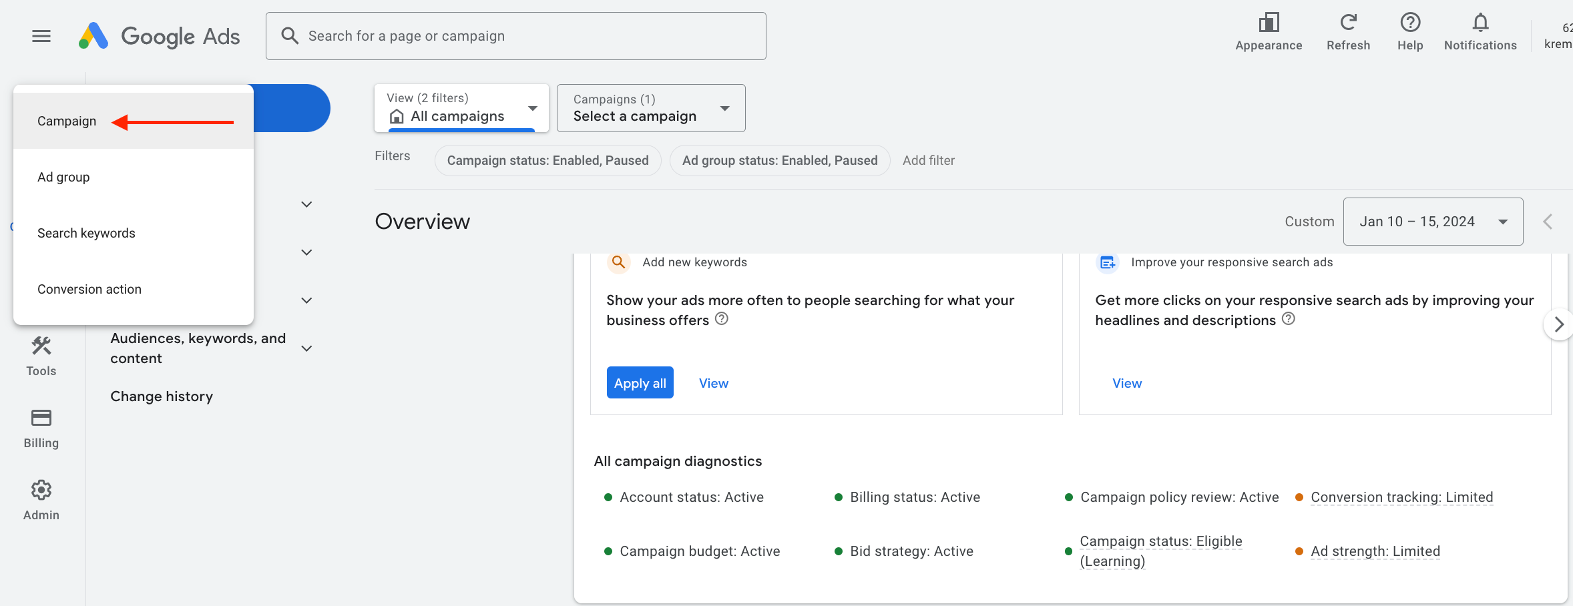
Task: Click the Add filter field
Action: click(x=928, y=161)
